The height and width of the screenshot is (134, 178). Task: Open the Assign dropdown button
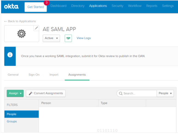(x=15, y=93)
